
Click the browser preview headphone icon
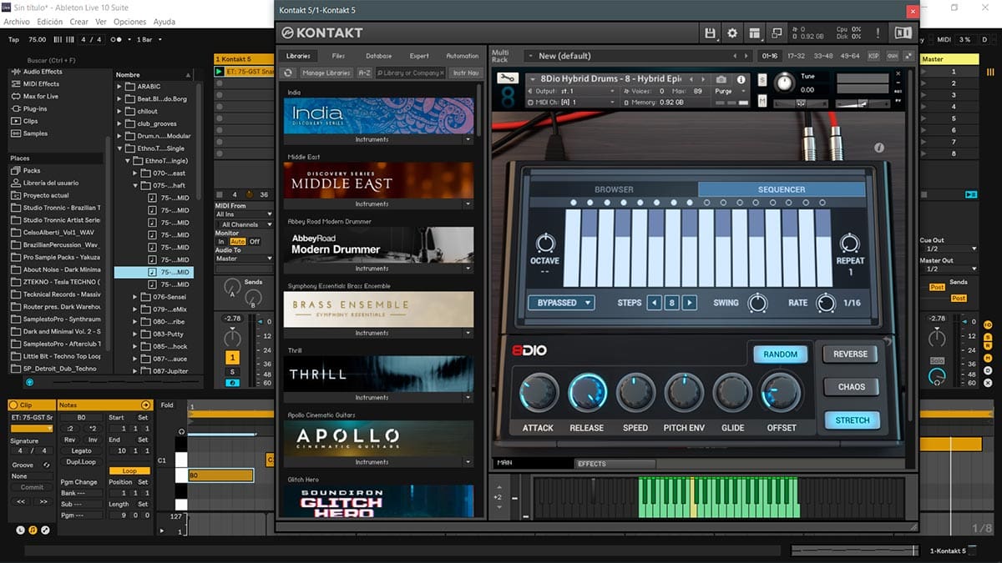(29, 382)
